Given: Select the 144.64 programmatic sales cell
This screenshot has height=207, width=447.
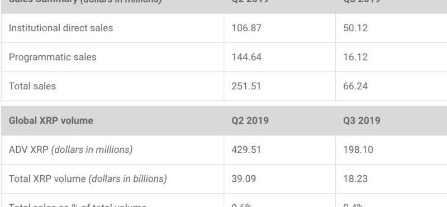Looking at the screenshot, I should click(x=246, y=57).
